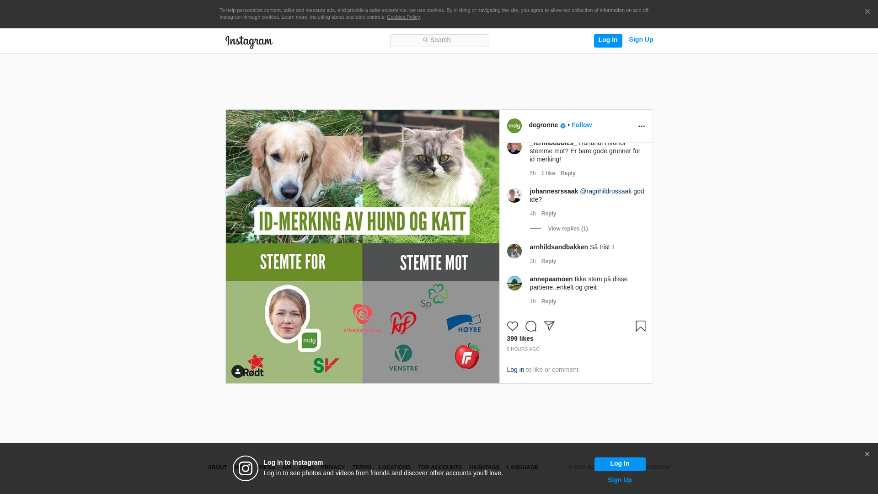Open degronne profile avatar
The width and height of the screenshot is (878, 494).
click(x=514, y=126)
